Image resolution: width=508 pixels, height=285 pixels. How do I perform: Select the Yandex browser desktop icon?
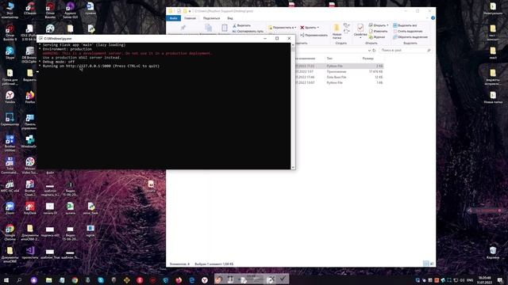(x=10, y=97)
